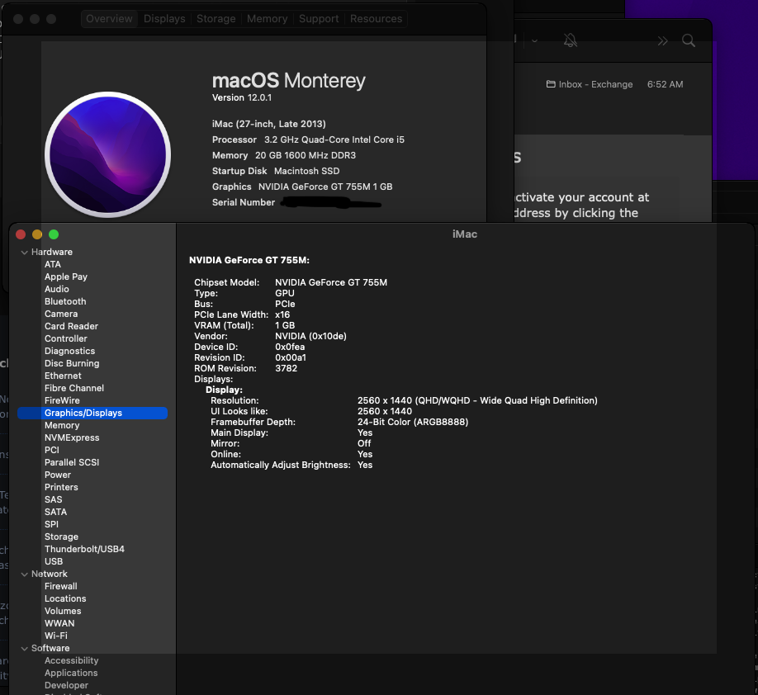
Task: Select Power in the Hardware list
Action: [58, 475]
